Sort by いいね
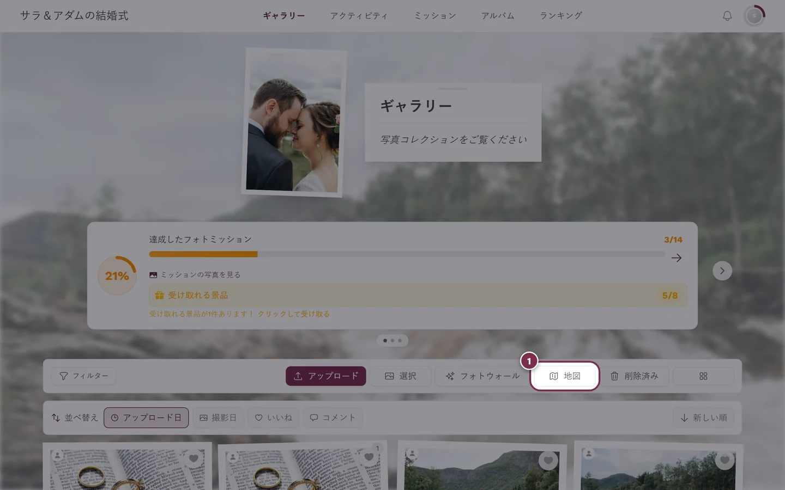 274,418
